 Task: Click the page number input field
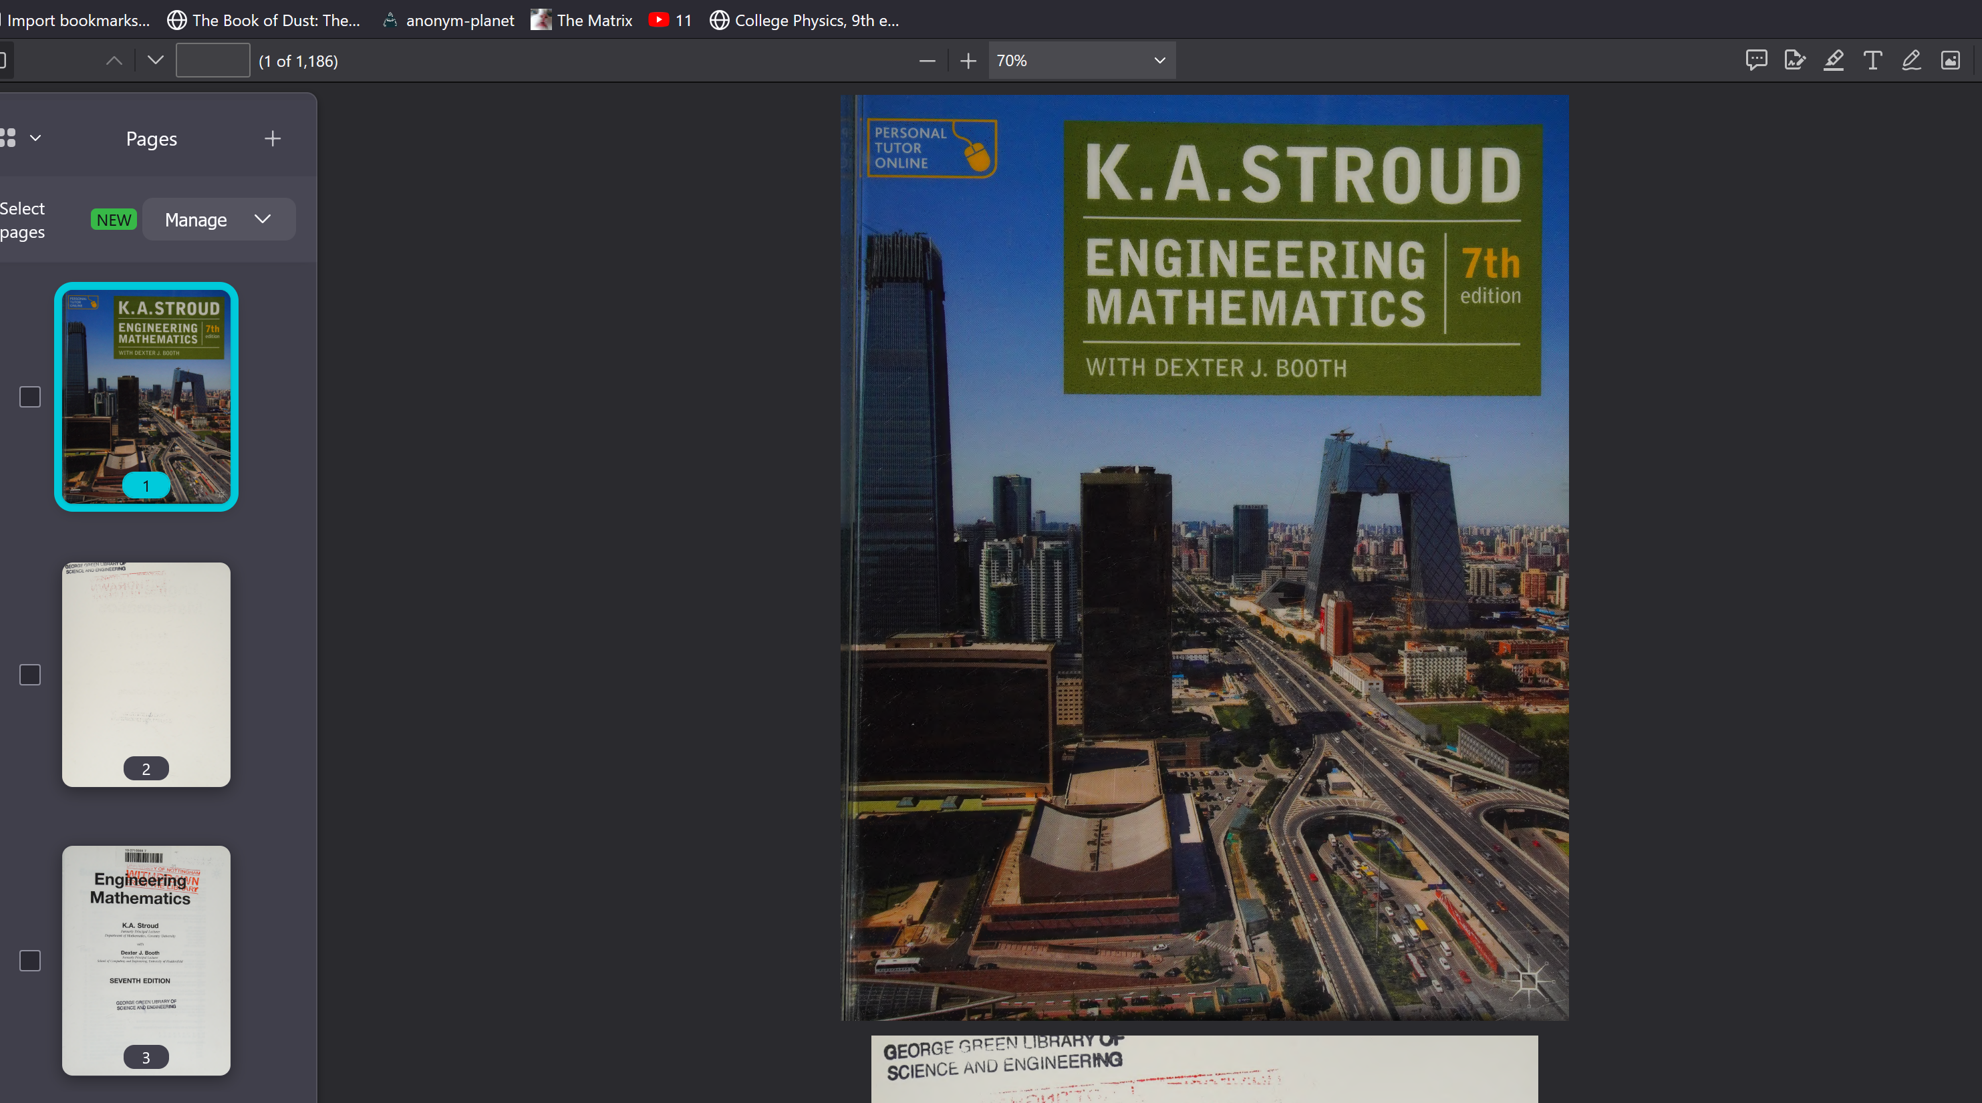(x=213, y=61)
